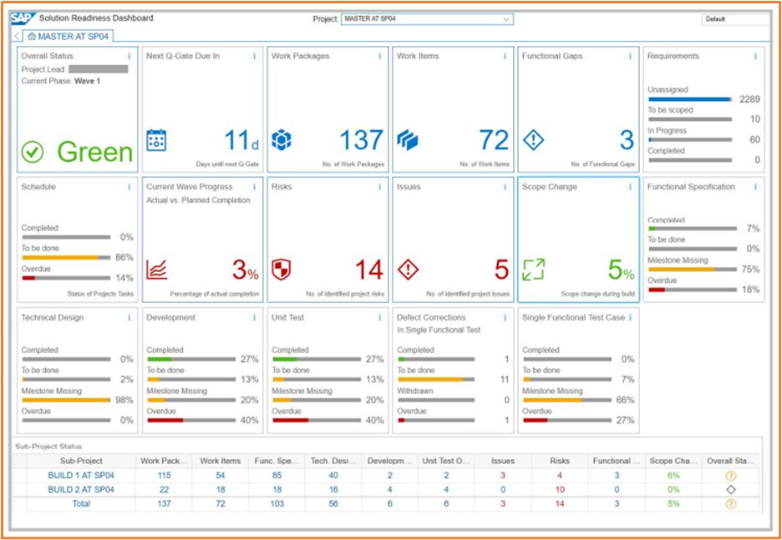Click the Risks column header

[x=560, y=462]
